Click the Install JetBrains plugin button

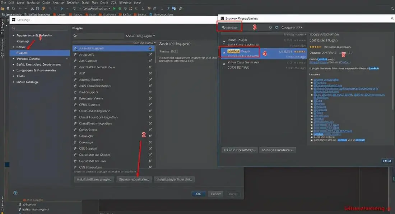(94, 179)
